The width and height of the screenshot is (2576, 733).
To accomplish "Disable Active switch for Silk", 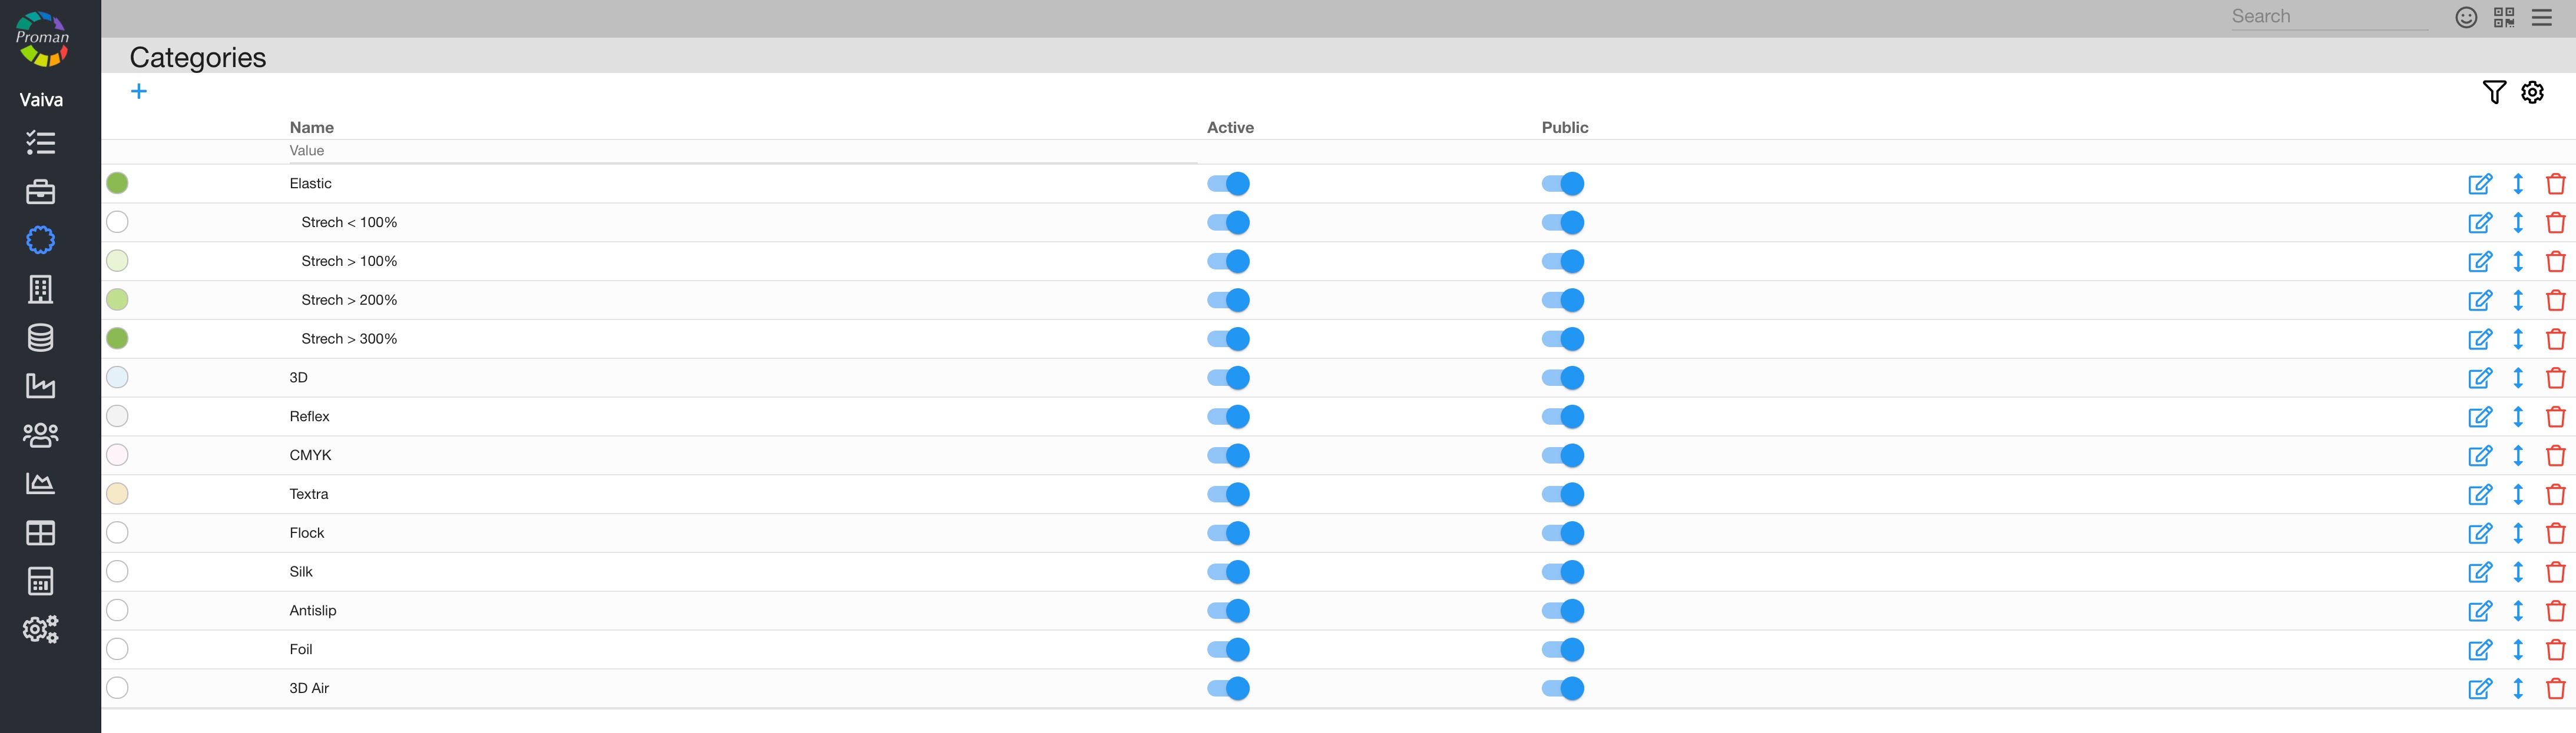I will point(1228,572).
